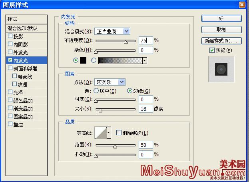Select 混合选项:默认 blending options item
The image size is (249, 182).
[x=26, y=28]
